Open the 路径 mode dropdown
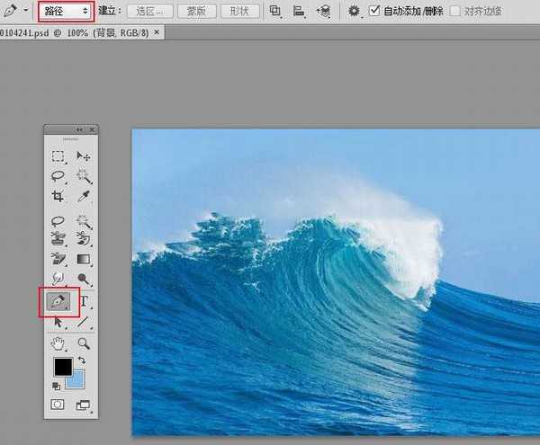The height and width of the screenshot is (445, 540). [66, 11]
